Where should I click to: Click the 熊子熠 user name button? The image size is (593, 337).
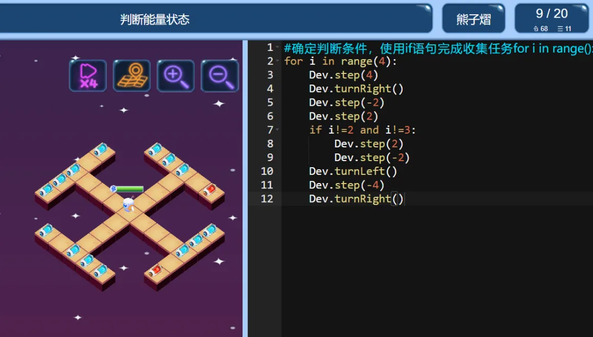(x=473, y=19)
